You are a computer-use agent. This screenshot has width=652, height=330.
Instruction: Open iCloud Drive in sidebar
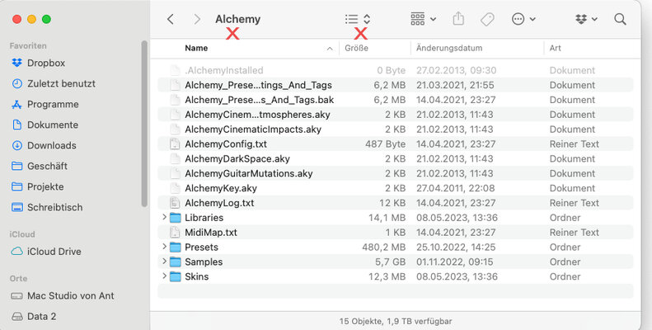[x=54, y=252]
